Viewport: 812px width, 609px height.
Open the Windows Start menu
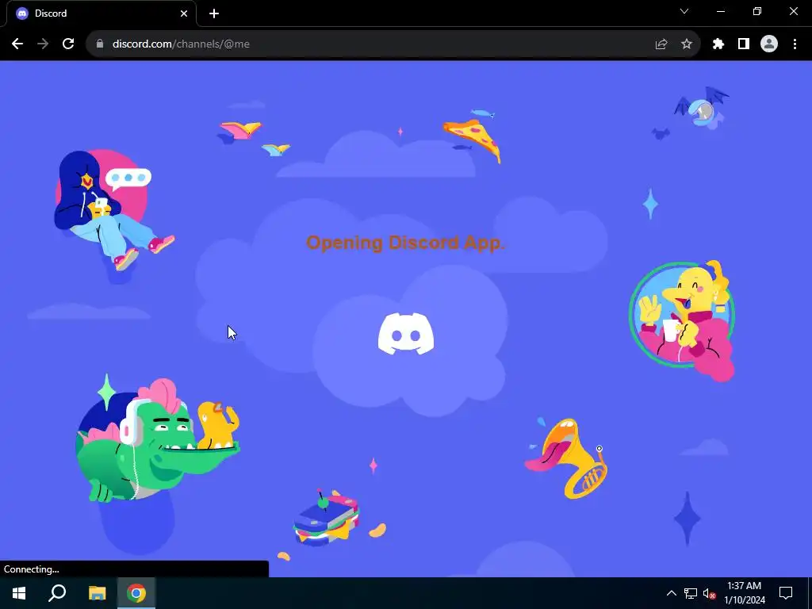19,593
